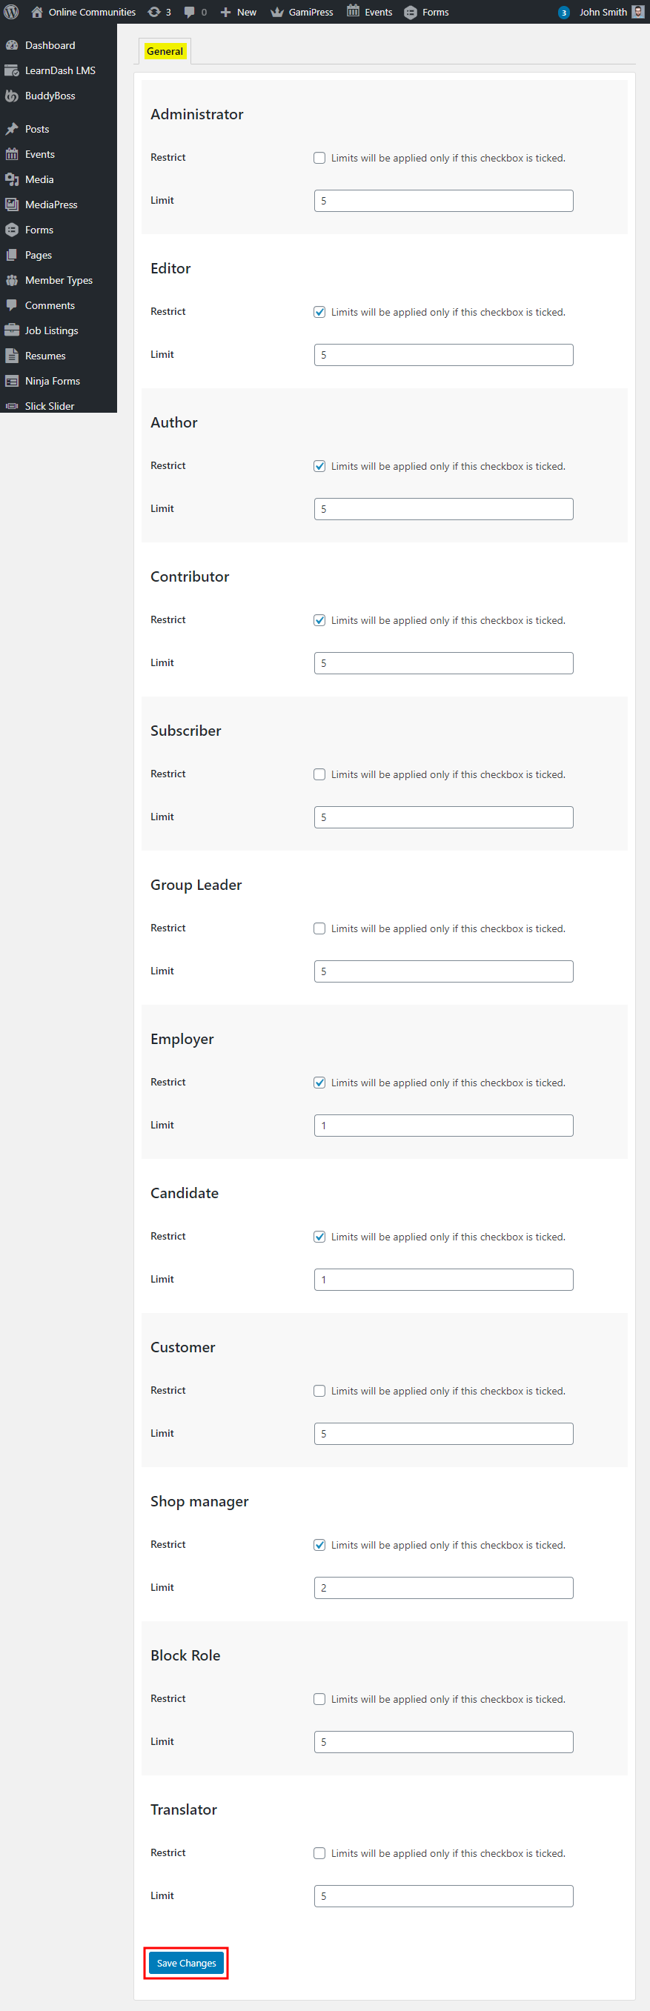
Task: Enable the Restrict checkbox for Administrator
Action: tap(319, 157)
